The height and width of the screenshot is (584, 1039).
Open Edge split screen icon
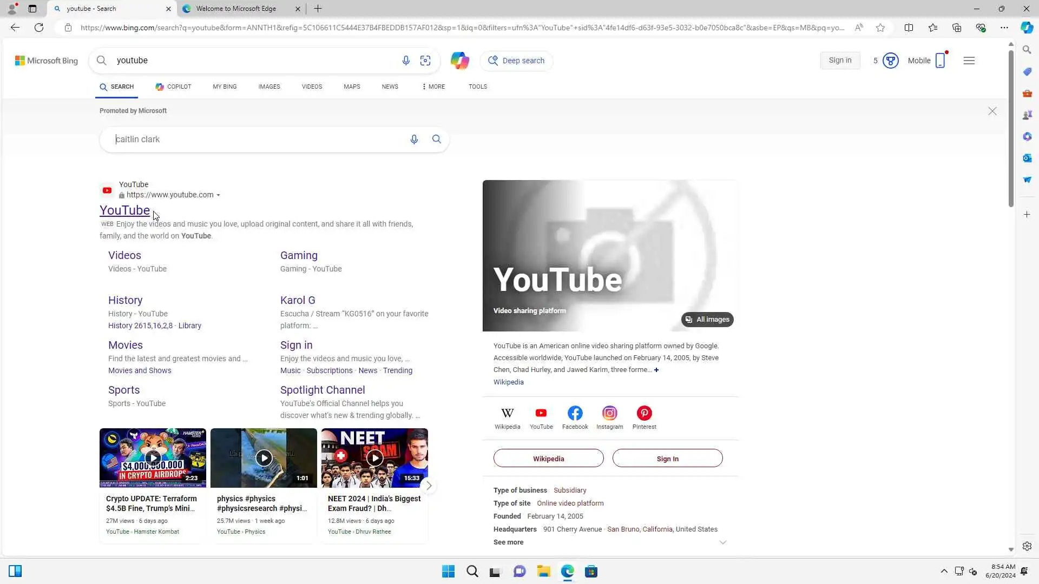pyautogui.click(x=909, y=28)
